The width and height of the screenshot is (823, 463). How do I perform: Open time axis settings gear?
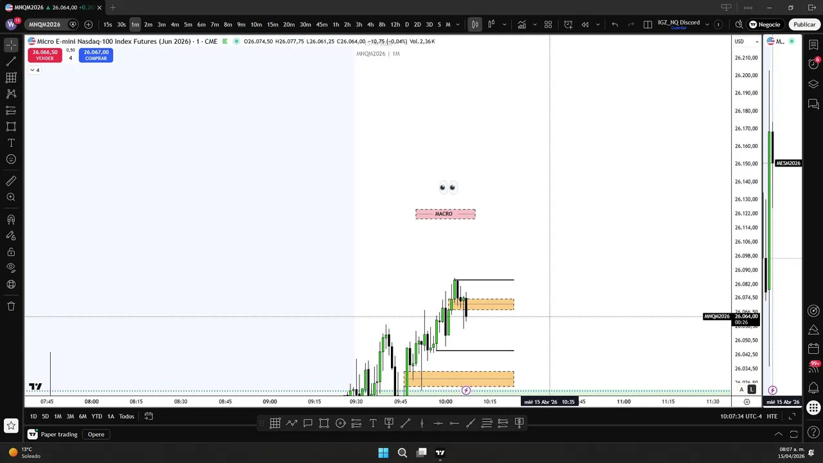click(746, 402)
